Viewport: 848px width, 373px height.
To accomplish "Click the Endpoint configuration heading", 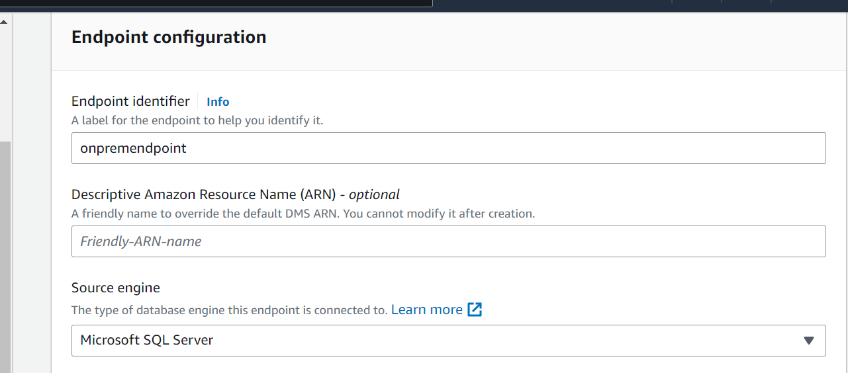I will pos(169,37).
